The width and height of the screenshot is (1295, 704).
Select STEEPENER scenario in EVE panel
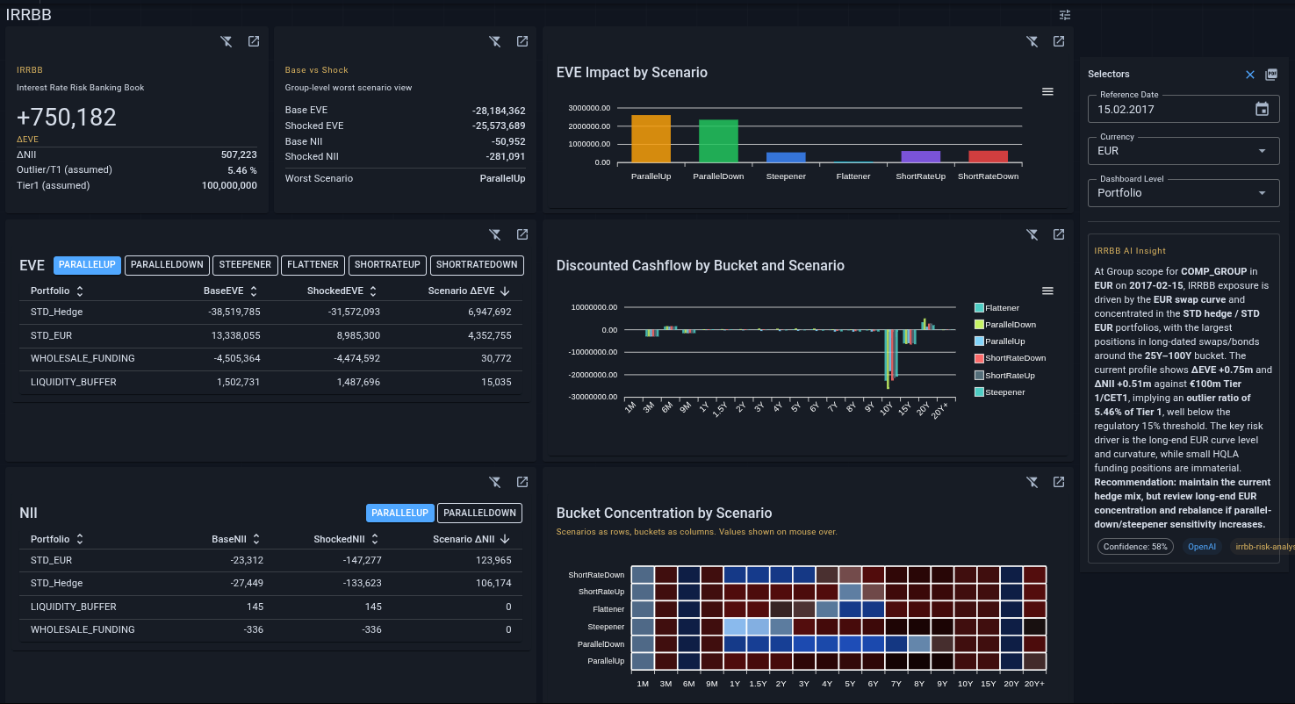pos(246,265)
